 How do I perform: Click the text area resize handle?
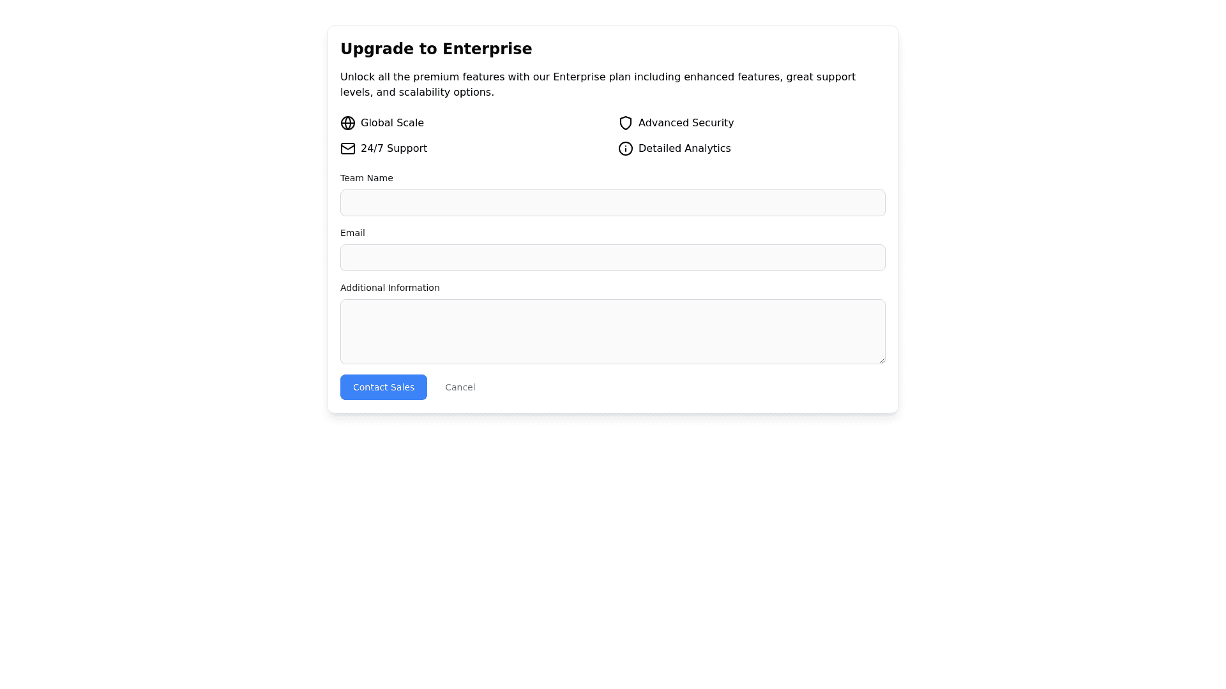click(x=882, y=360)
